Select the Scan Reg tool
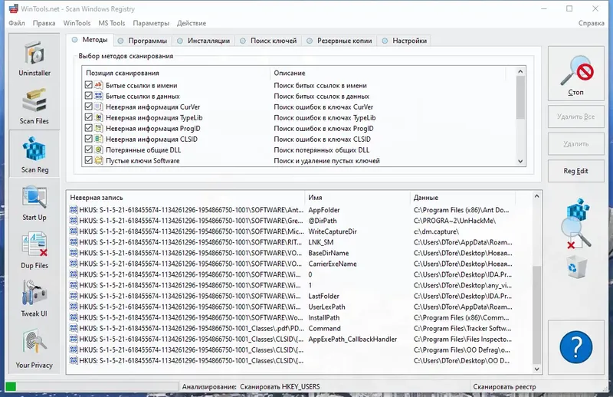Viewport: 613px width, 397px height. pyautogui.click(x=34, y=155)
